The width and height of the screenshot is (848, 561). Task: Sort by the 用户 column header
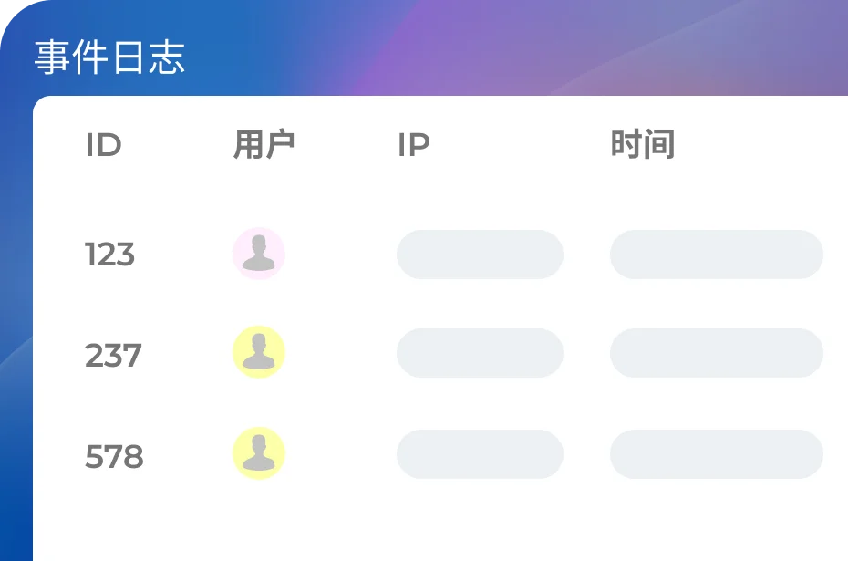click(264, 145)
